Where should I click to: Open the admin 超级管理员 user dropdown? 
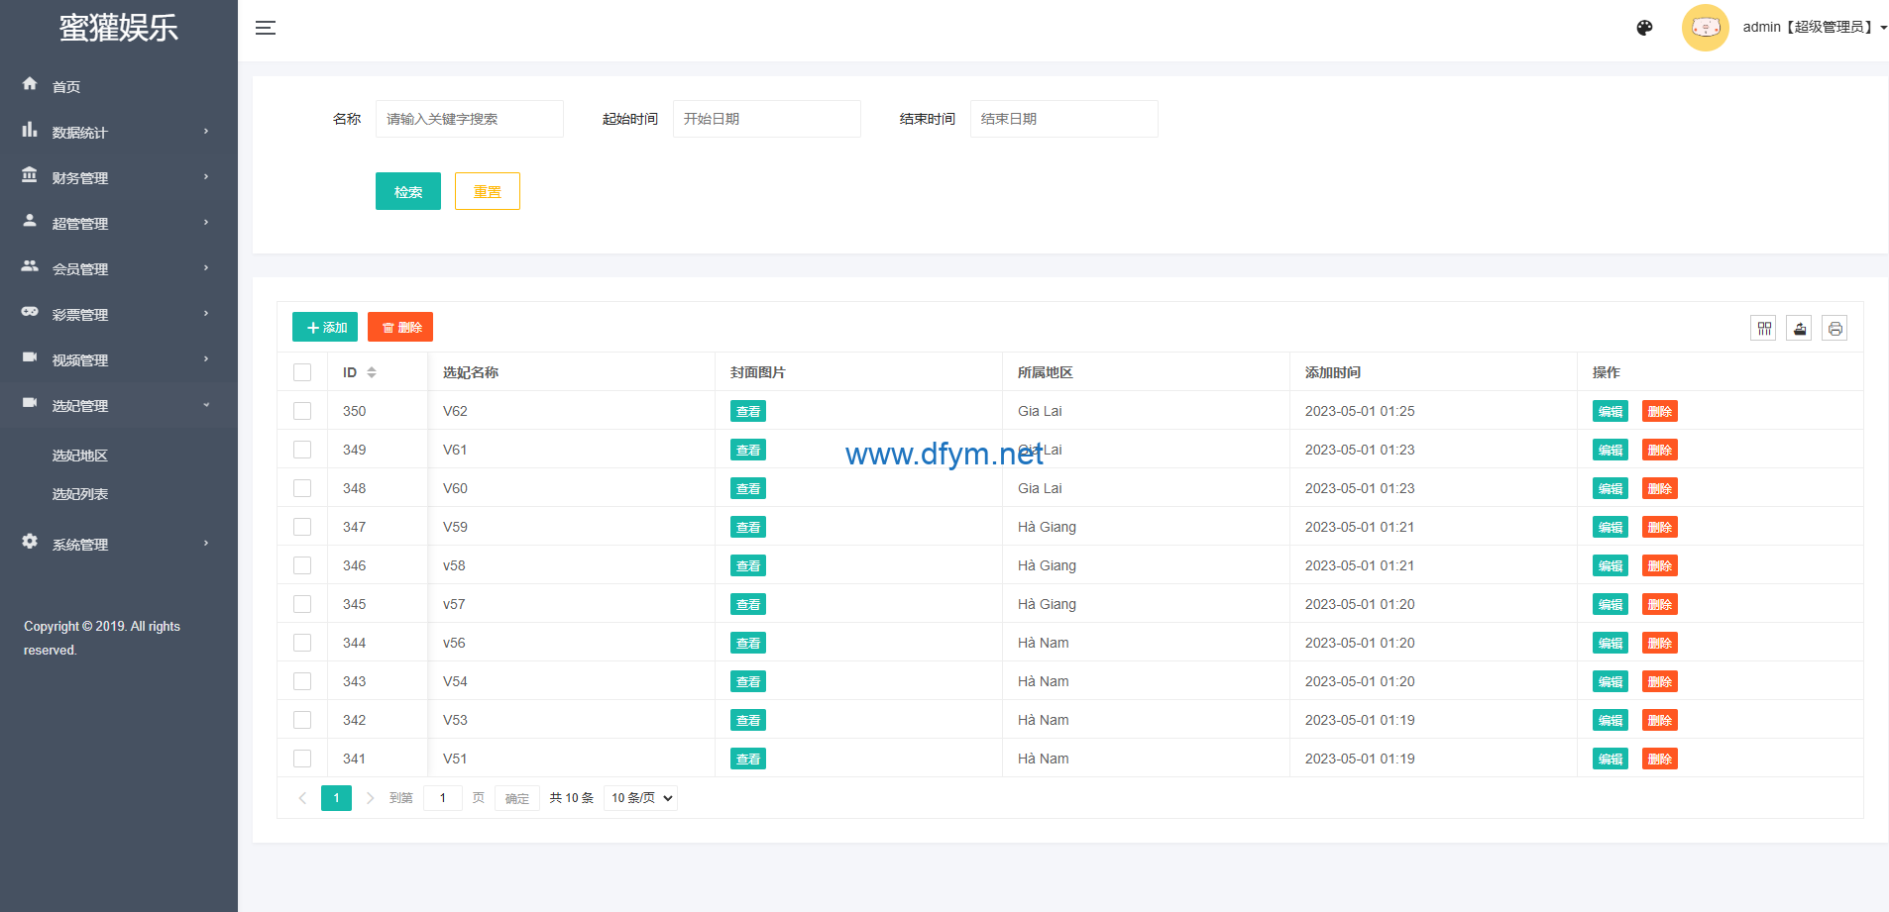(1815, 28)
